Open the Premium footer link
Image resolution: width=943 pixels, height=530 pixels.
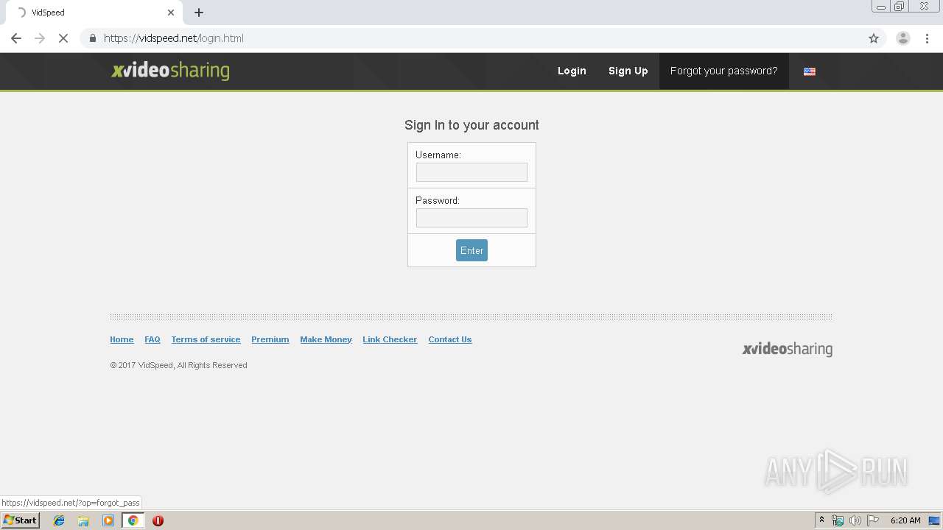(270, 339)
